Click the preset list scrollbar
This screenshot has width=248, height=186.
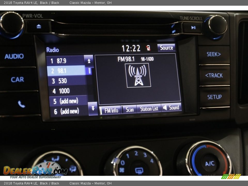point(90,71)
